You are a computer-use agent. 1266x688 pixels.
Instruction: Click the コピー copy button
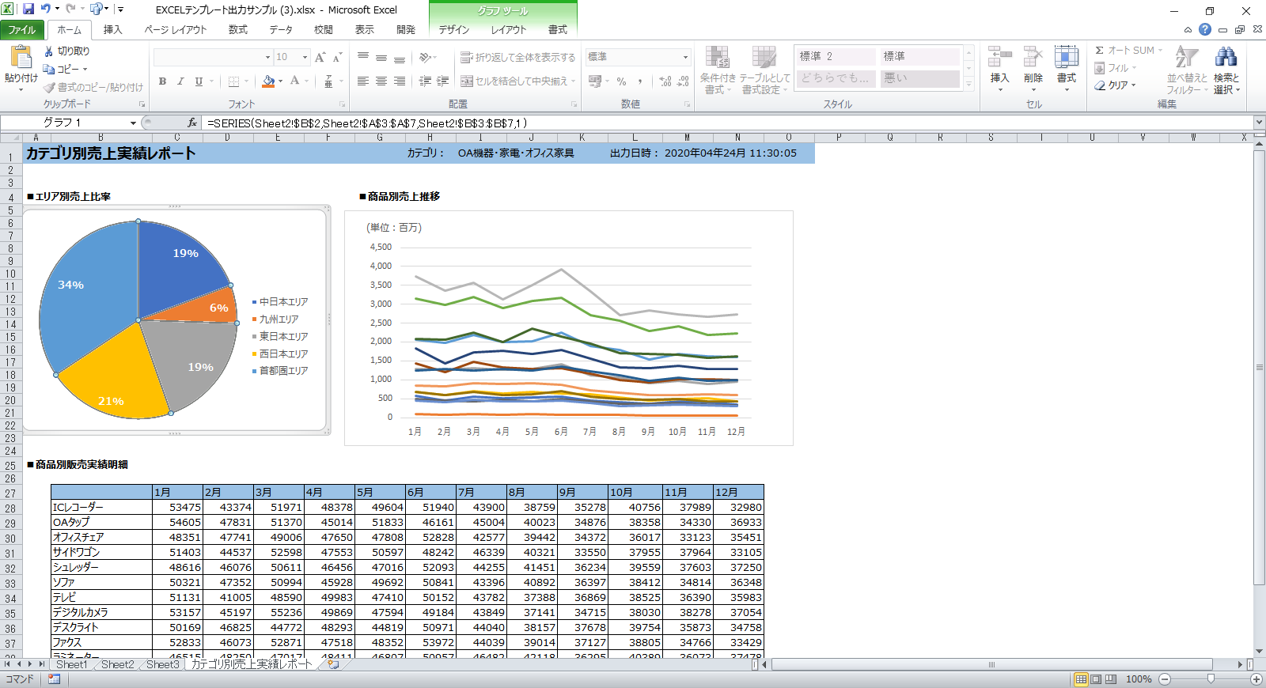click(66, 69)
